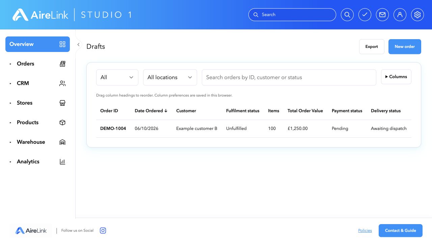The height and width of the screenshot is (243, 432).
Task: Open the All status filter dropdown
Action: pos(117,78)
